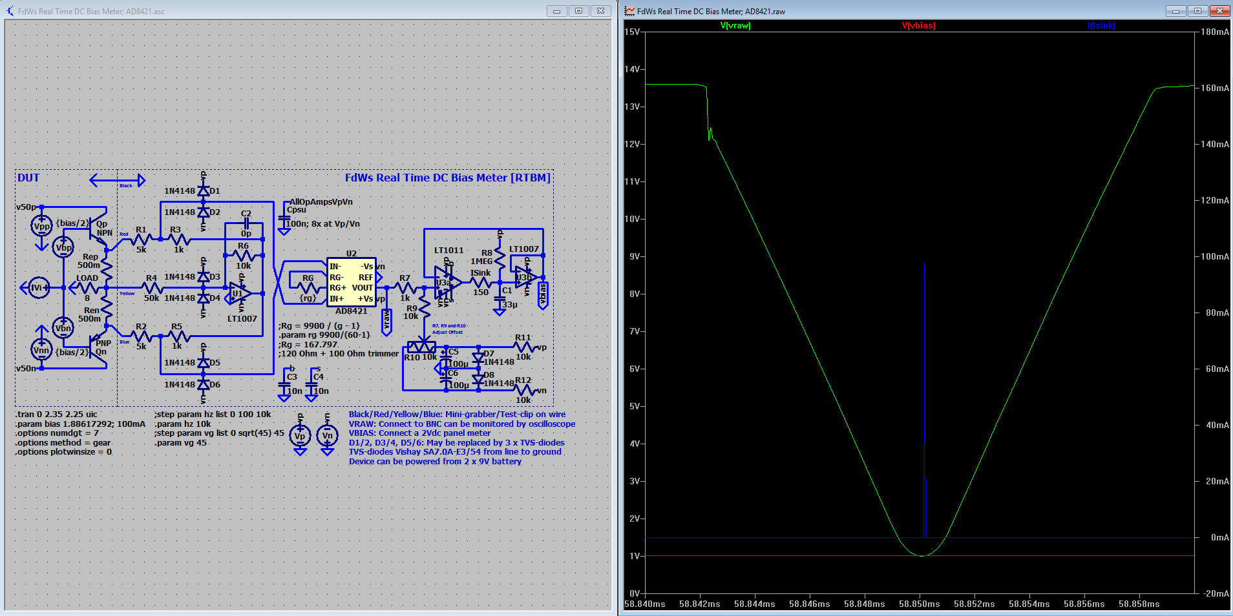The width and height of the screenshot is (1233, 616).
Task: Select the AD8421 instrumentation amplifier U2
Action: pos(351,282)
